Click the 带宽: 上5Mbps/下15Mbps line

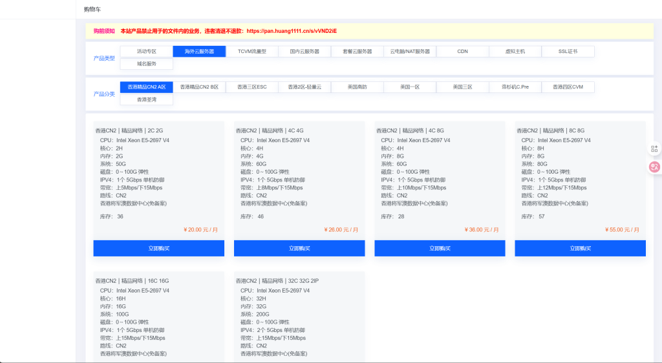click(x=131, y=187)
